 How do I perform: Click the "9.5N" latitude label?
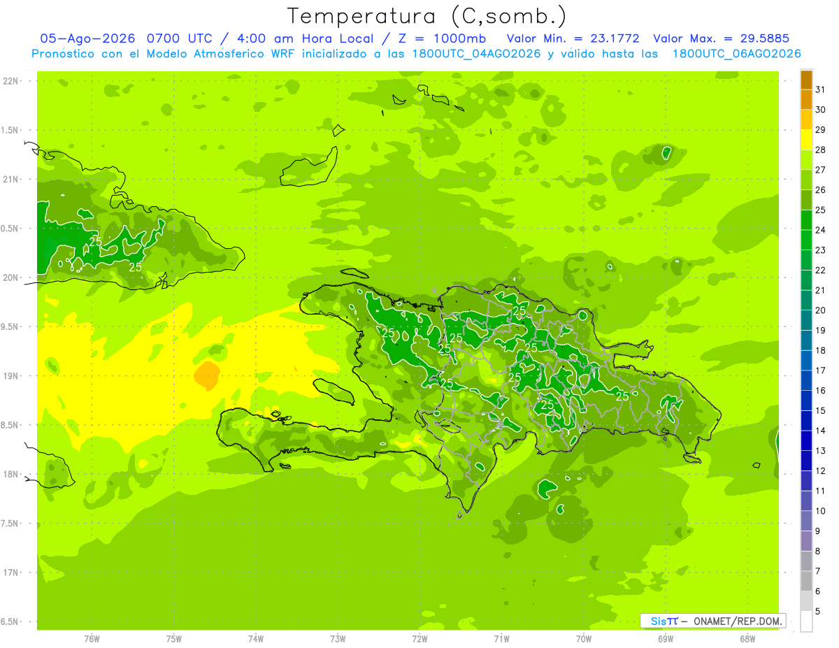pos(10,327)
